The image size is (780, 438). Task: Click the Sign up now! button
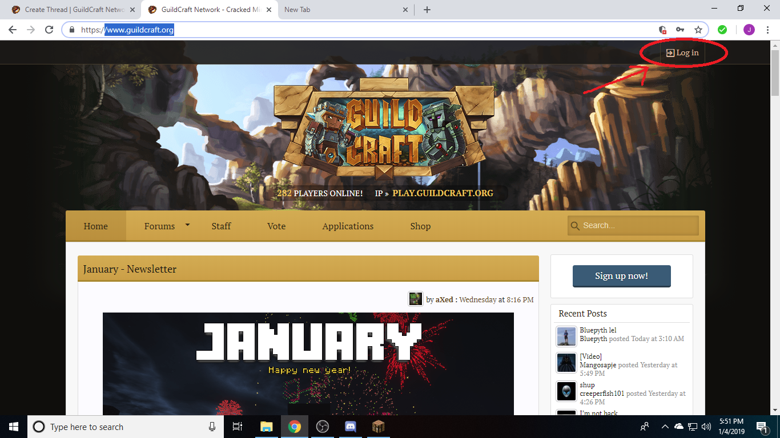coord(621,276)
